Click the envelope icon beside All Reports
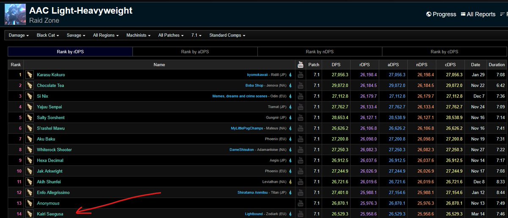 tap(462, 14)
